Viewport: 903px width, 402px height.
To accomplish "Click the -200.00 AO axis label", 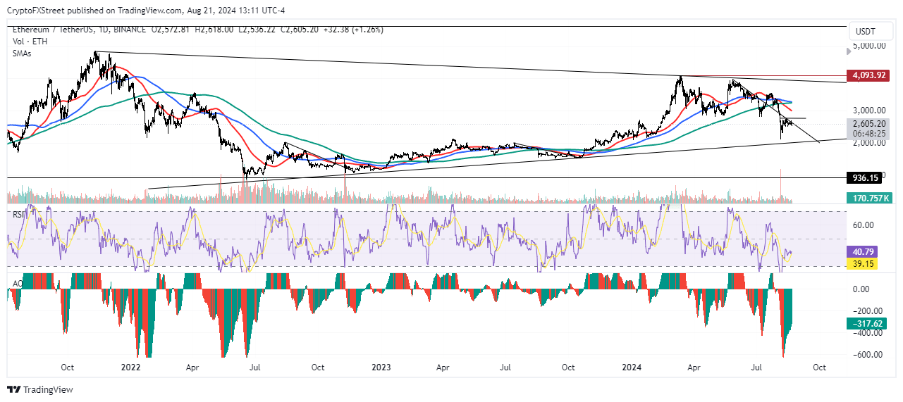I will click(868, 311).
